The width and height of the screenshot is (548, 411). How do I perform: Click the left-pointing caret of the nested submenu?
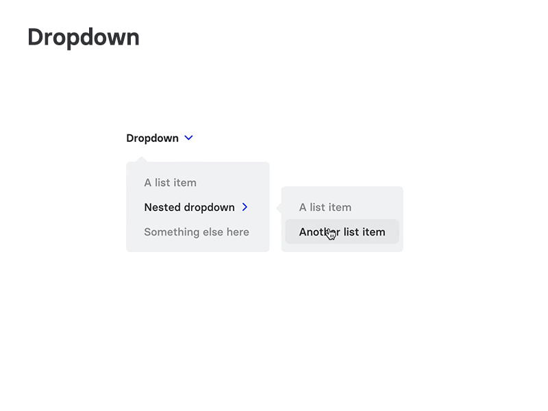279,207
